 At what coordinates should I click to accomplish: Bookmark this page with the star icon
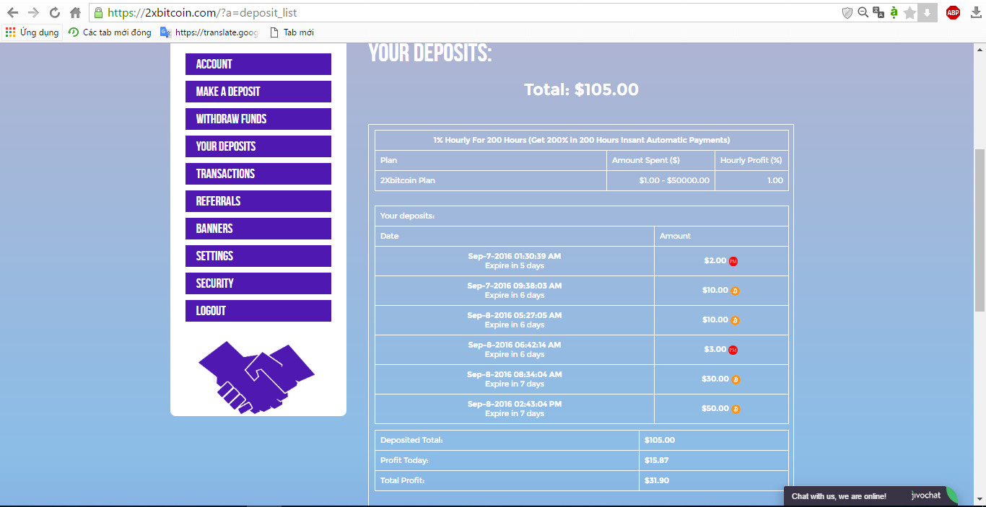[909, 12]
